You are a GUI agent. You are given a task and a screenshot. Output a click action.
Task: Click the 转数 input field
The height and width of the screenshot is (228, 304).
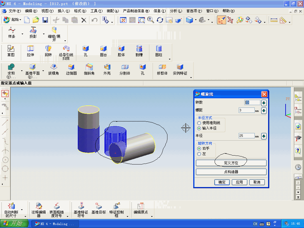(x=252, y=102)
